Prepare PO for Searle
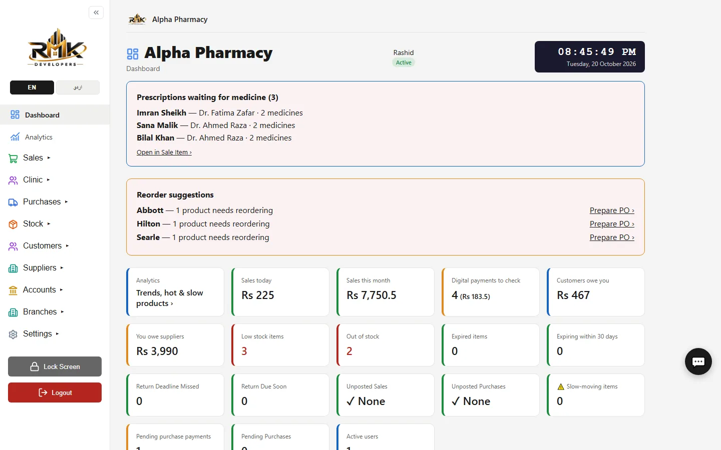Image resolution: width=721 pixels, height=450 pixels. point(612,237)
